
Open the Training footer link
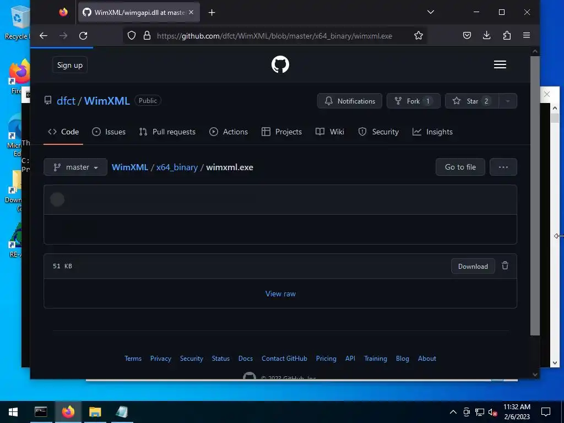point(376,359)
